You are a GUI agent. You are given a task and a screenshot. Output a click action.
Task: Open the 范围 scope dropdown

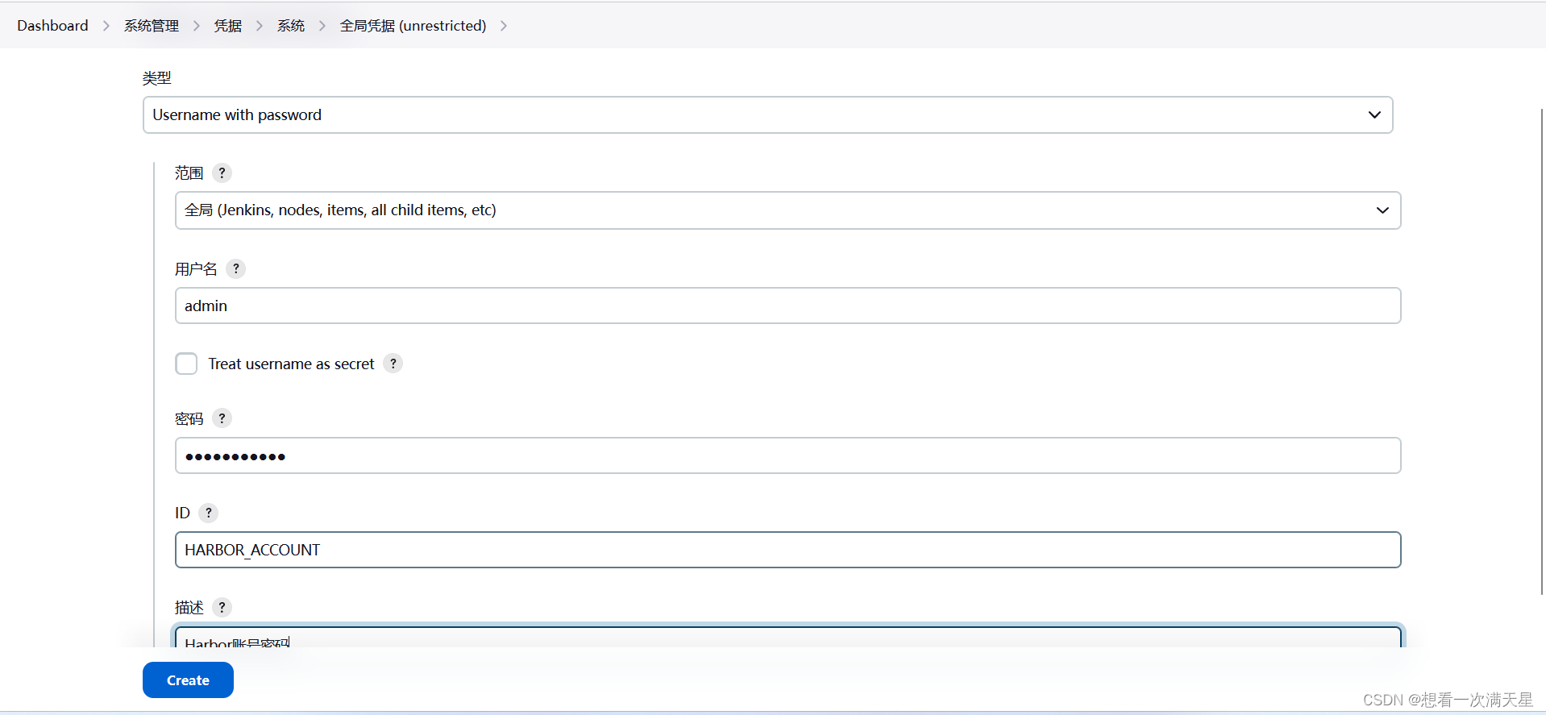(788, 210)
